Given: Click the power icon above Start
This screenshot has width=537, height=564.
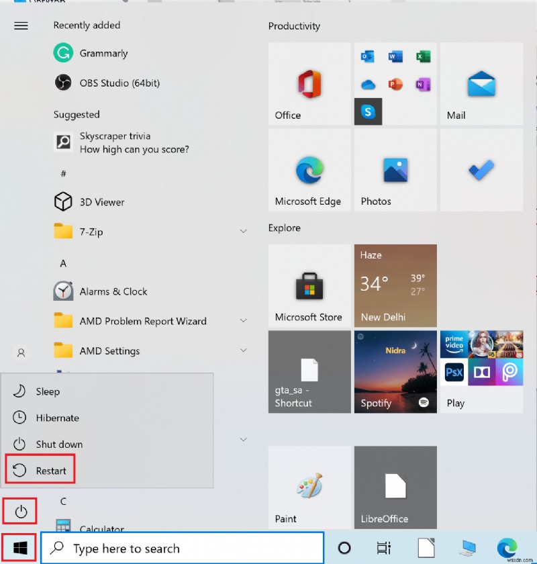Looking at the screenshot, I should (x=19, y=511).
